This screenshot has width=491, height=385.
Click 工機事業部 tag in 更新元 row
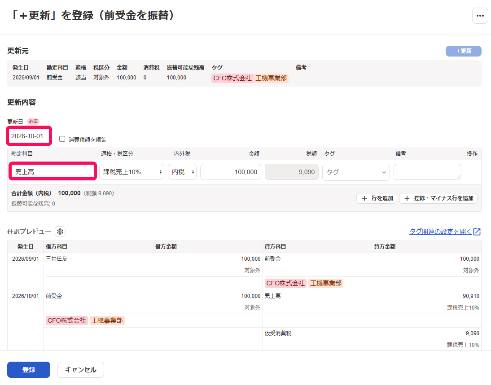(x=271, y=78)
